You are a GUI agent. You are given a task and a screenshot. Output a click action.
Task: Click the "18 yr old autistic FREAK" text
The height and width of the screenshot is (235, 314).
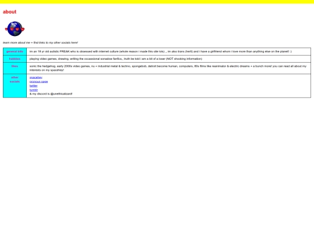point(53,52)
